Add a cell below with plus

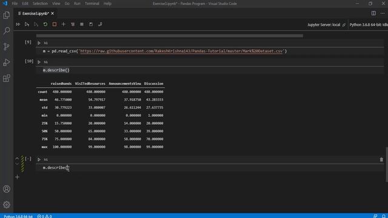(x=17, y=177)
